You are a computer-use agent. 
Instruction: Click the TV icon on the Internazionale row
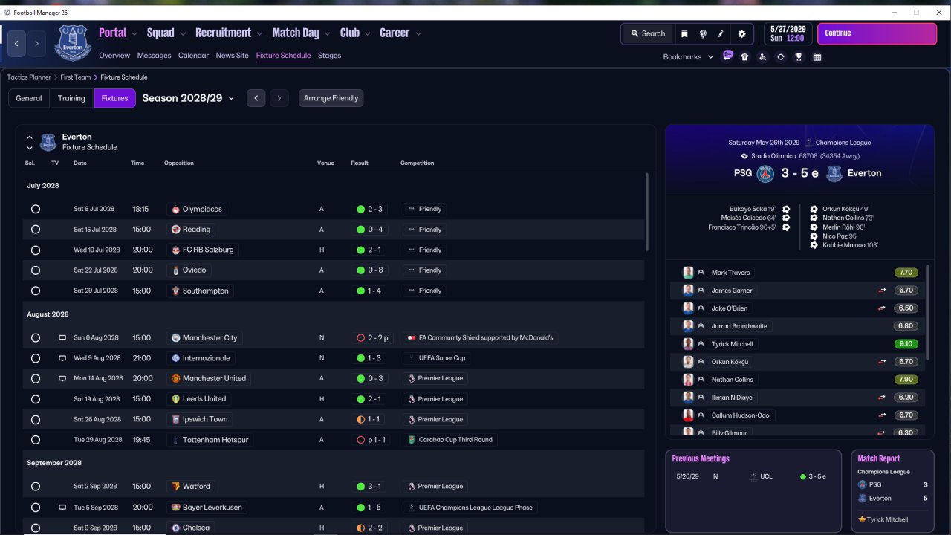(x=62, y=358)
